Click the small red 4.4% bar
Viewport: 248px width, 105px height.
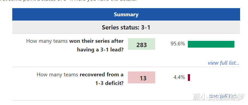[x=189, y=77]
